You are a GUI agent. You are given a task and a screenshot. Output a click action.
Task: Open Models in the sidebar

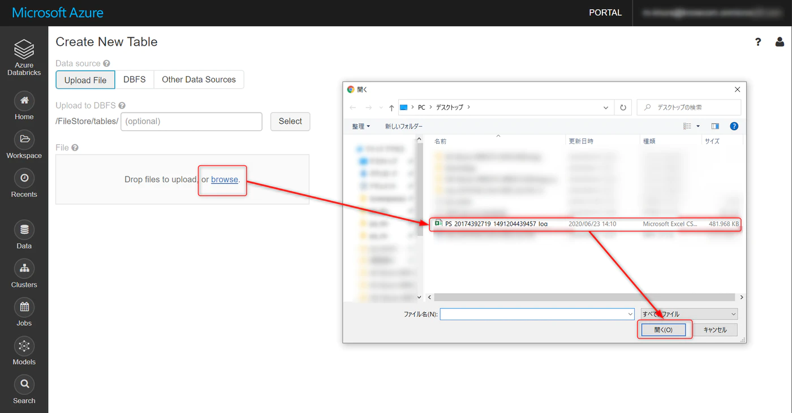click(x=24, y=351)
